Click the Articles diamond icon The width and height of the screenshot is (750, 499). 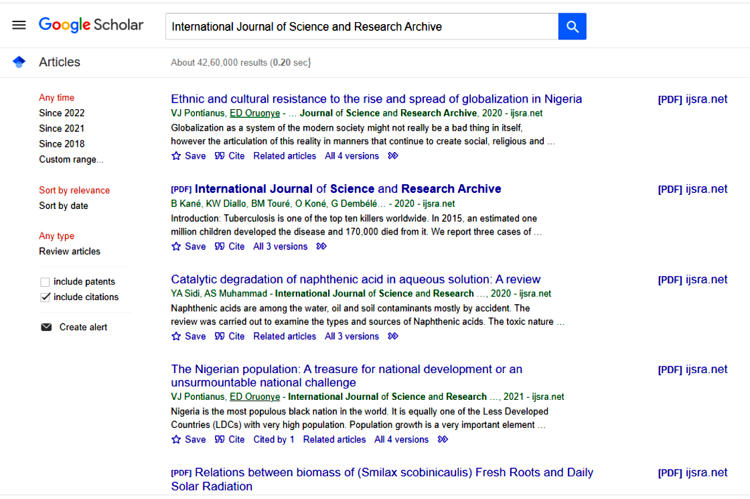click(x=19, y=62)
